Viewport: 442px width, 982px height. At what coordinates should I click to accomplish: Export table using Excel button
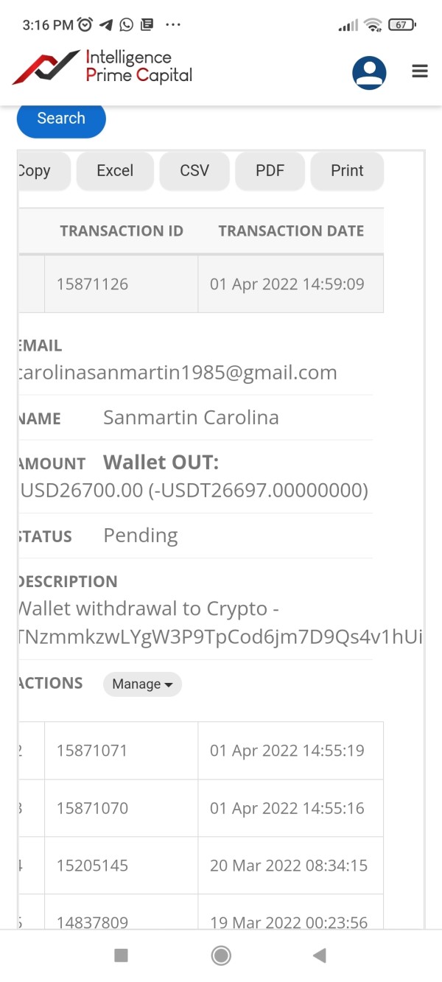coord(115,171)
